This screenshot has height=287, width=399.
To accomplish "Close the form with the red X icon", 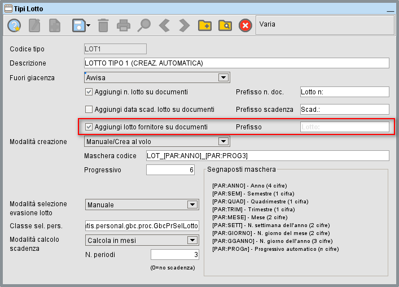I will tap(245, 25).
